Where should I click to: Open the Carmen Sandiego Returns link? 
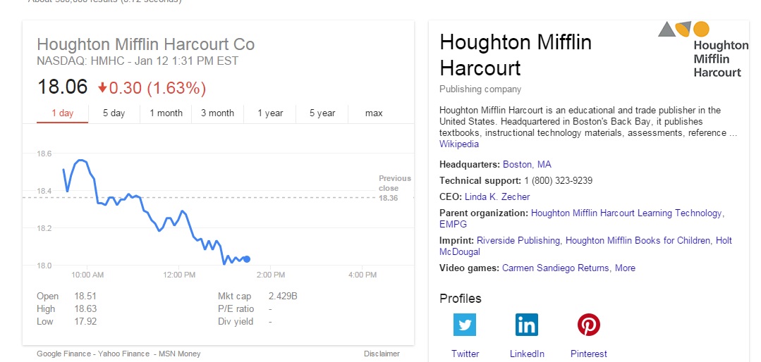[x=556, y=268]
